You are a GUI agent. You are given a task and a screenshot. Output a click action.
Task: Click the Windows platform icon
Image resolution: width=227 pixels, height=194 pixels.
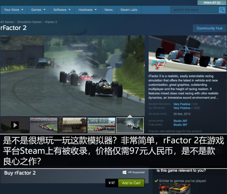point(124,172)
